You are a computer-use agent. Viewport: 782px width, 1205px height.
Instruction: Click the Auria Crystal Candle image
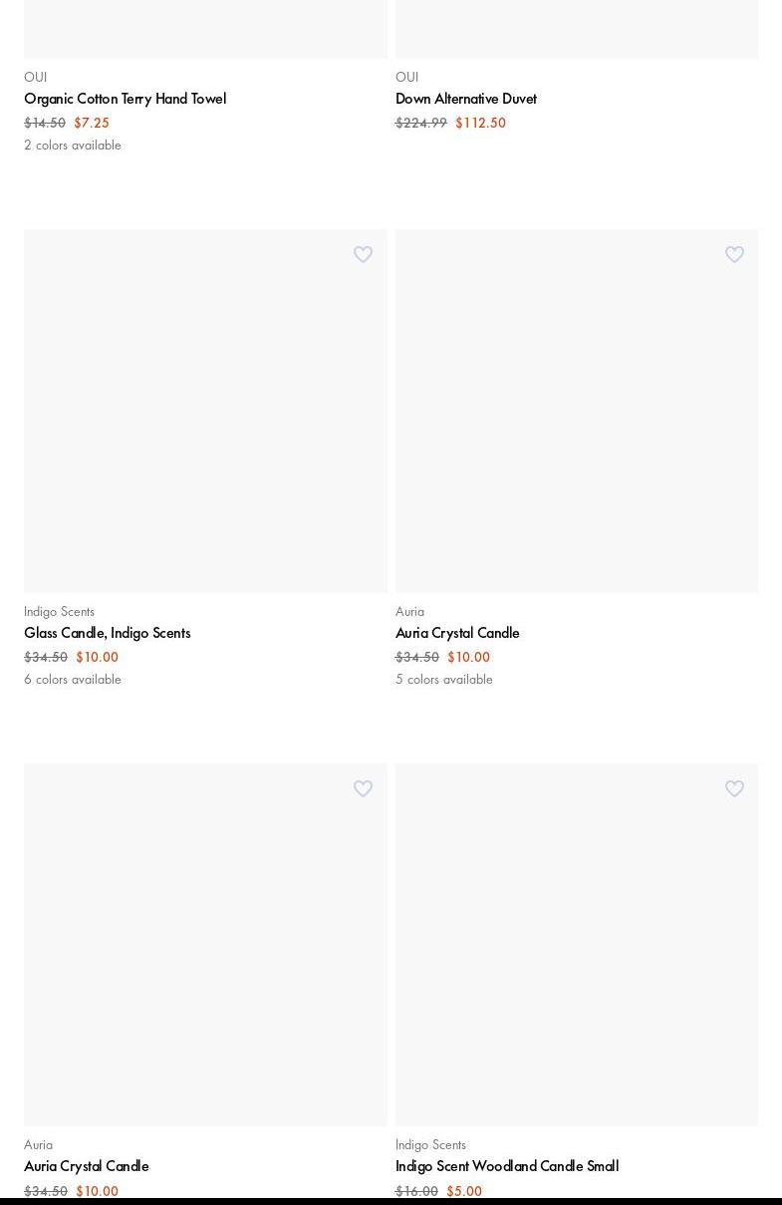click(x=576, y=411)
